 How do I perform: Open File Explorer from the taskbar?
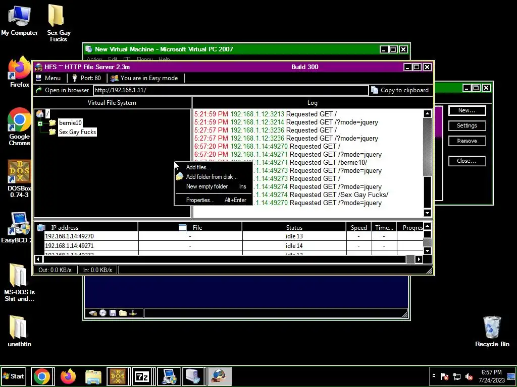[x=93, y=376]
